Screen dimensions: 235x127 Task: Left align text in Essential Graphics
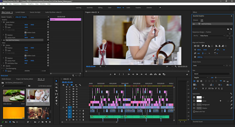[x=194, y=81]
